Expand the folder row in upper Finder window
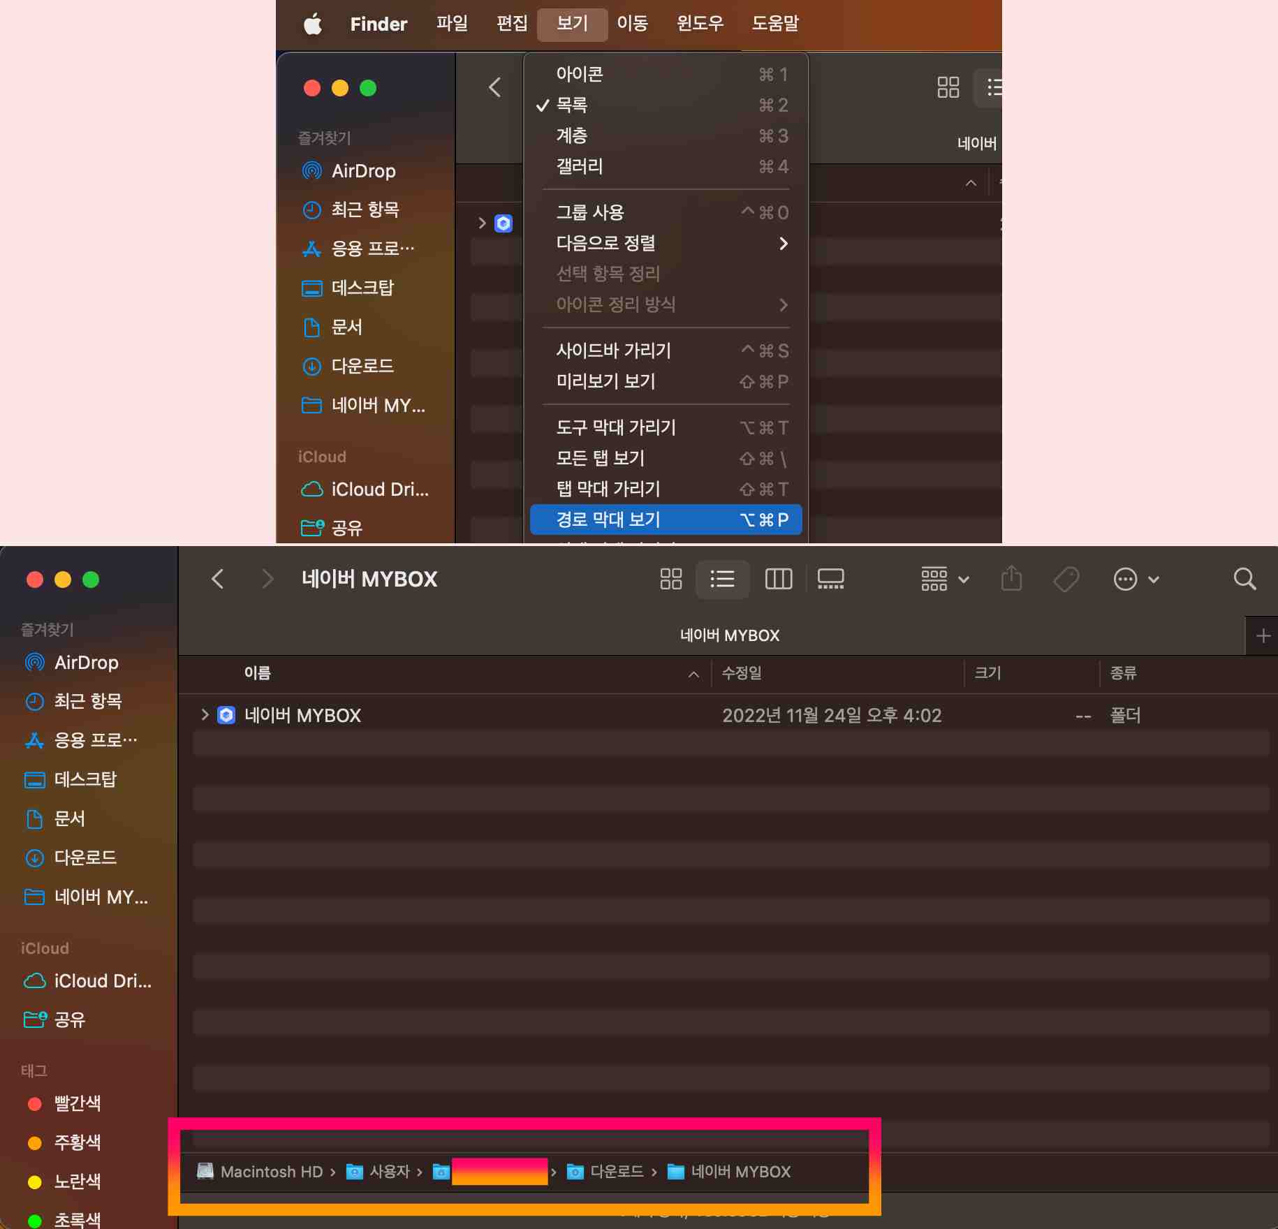 pyautogui.click(x=482, y=223)
